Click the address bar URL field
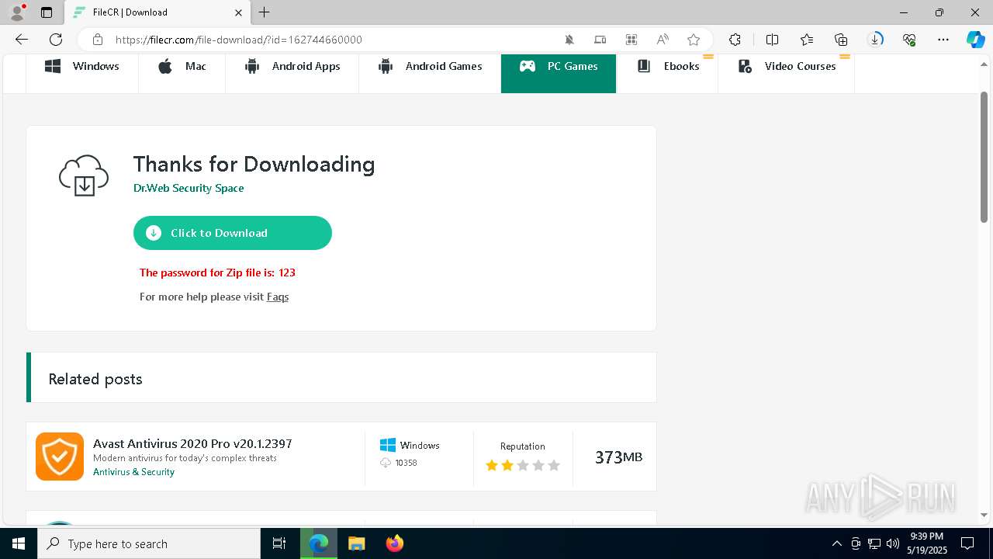 (334, 40)
